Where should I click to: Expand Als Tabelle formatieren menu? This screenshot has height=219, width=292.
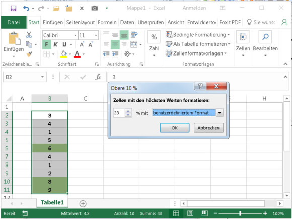point(198,44)
